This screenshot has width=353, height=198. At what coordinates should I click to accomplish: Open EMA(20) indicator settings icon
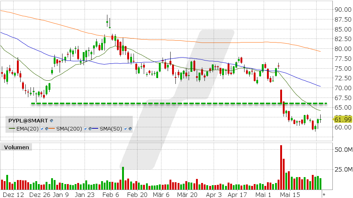point(47,129)
